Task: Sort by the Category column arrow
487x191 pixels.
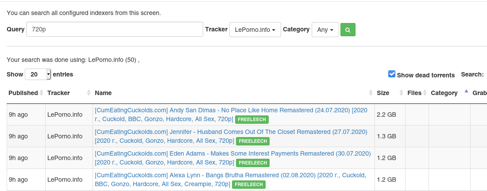Action: [x=466, y=91]
